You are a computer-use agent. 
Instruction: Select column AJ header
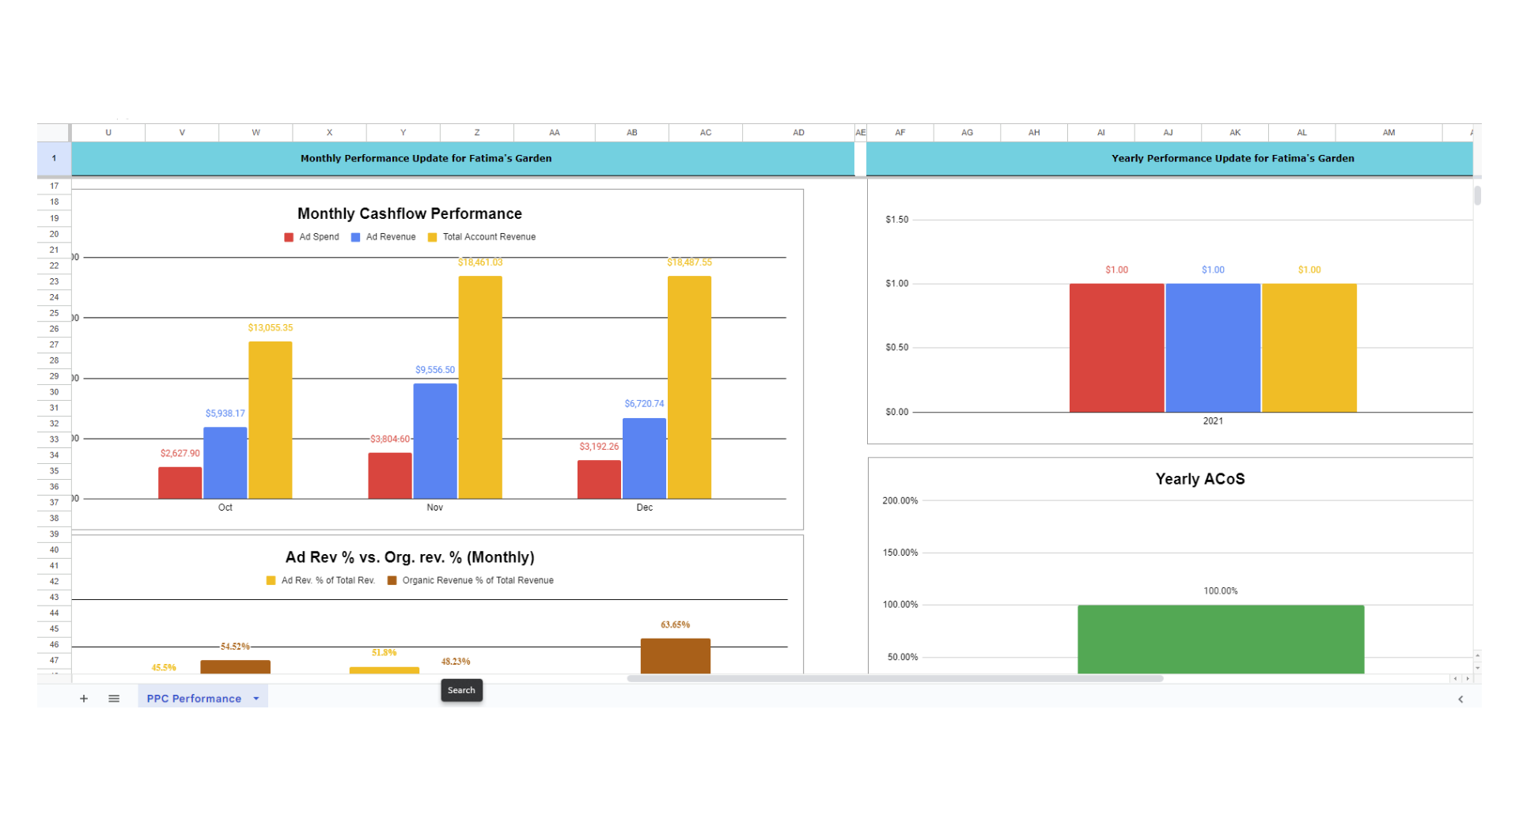tap(1168, 133)
